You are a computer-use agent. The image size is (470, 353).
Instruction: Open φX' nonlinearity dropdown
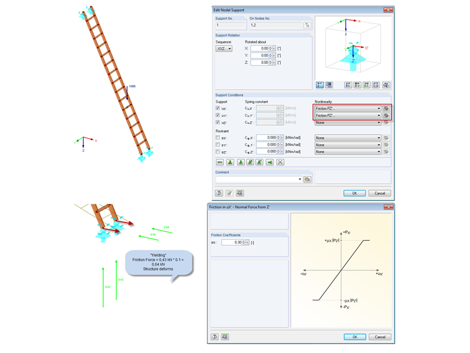pyautogui.click(x=348, y=137)
